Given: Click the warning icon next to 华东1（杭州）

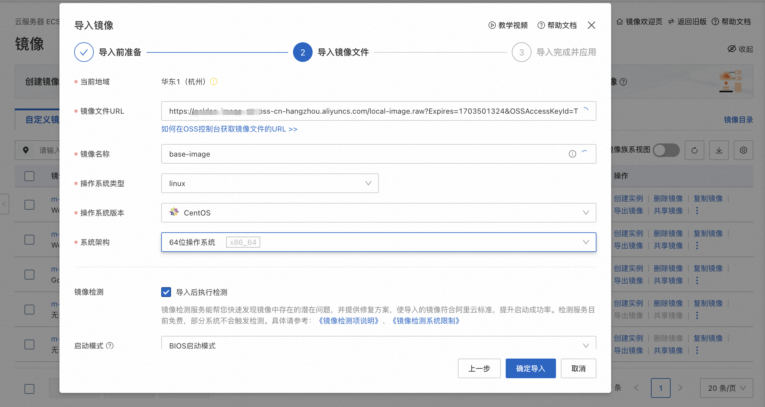Looking at the screenshot, I should point(214,82).
